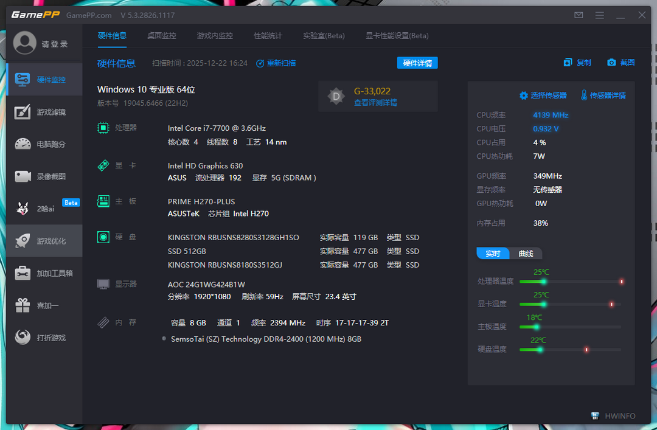Open 喜加一 gift section
657x430 pixels.
point(44,305)
